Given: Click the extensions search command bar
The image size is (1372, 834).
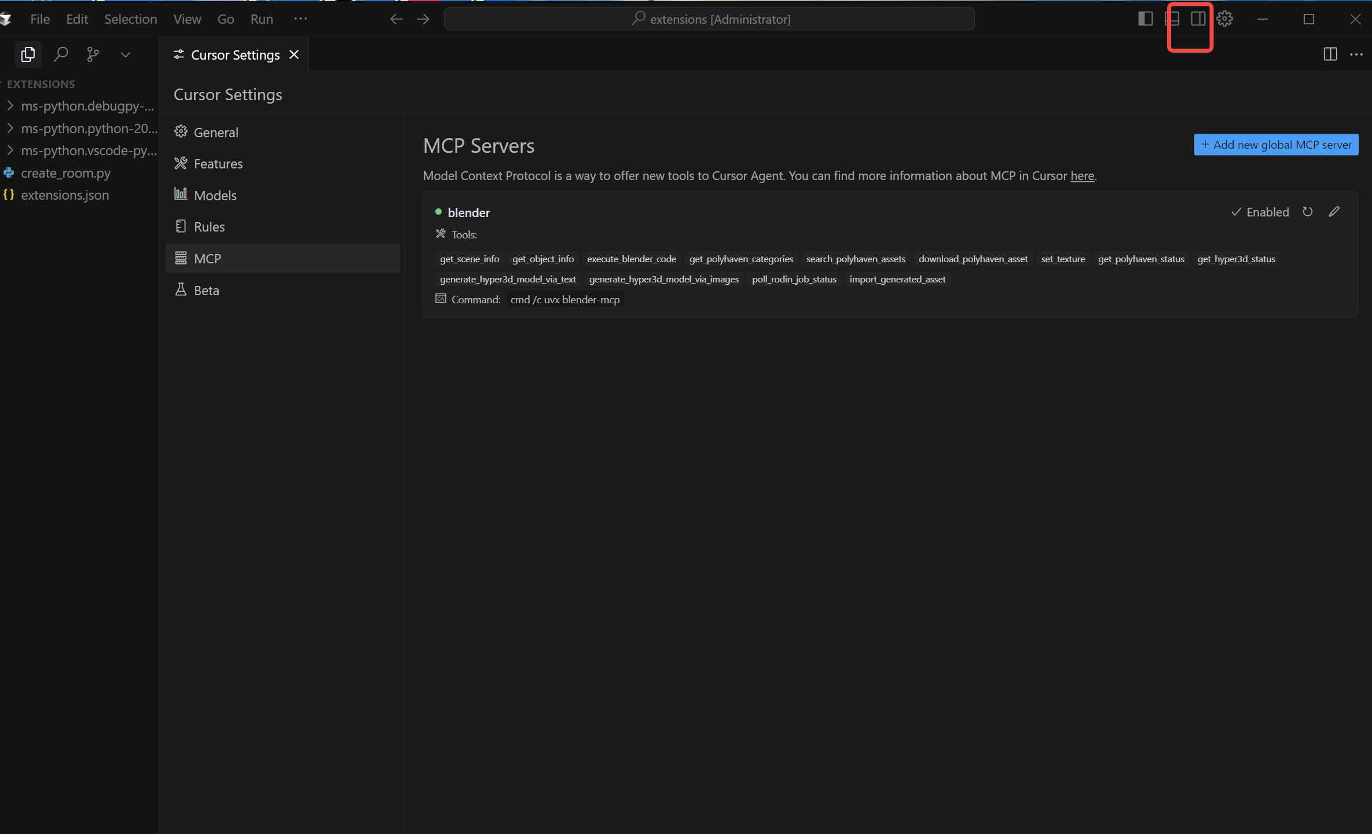Looking at the screenshot, I should (709, 19).
